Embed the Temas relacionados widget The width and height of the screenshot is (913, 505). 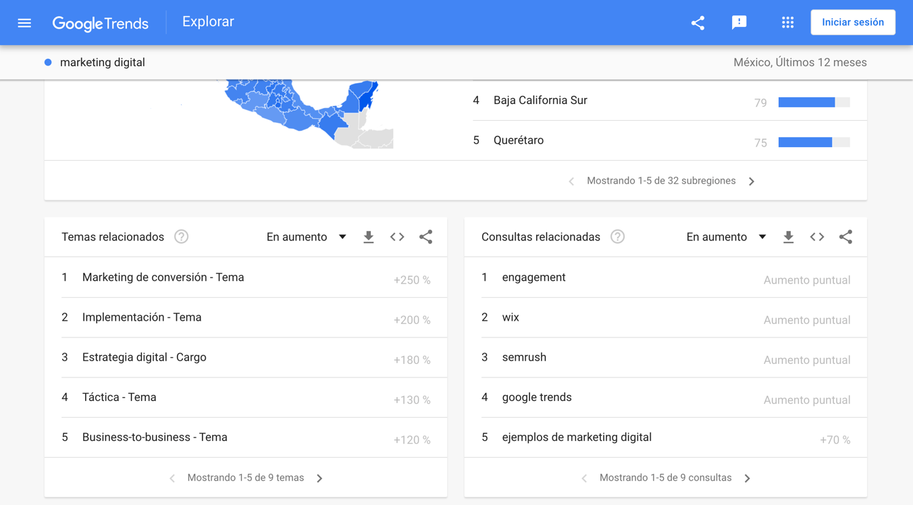point(397,237)
